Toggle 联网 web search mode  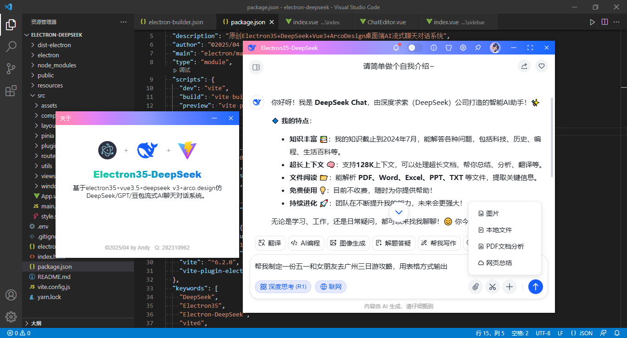click(330, 287)
